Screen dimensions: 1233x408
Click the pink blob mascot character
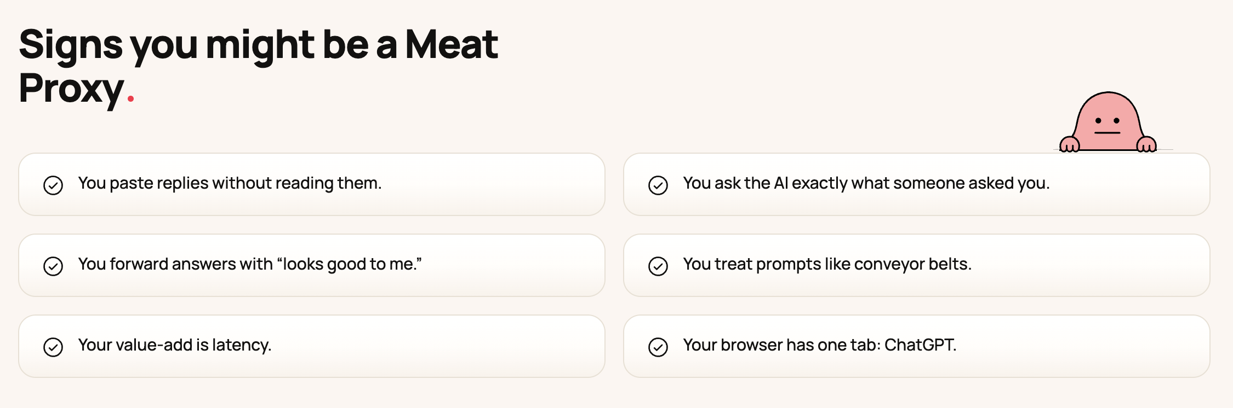click(1108, 123)
